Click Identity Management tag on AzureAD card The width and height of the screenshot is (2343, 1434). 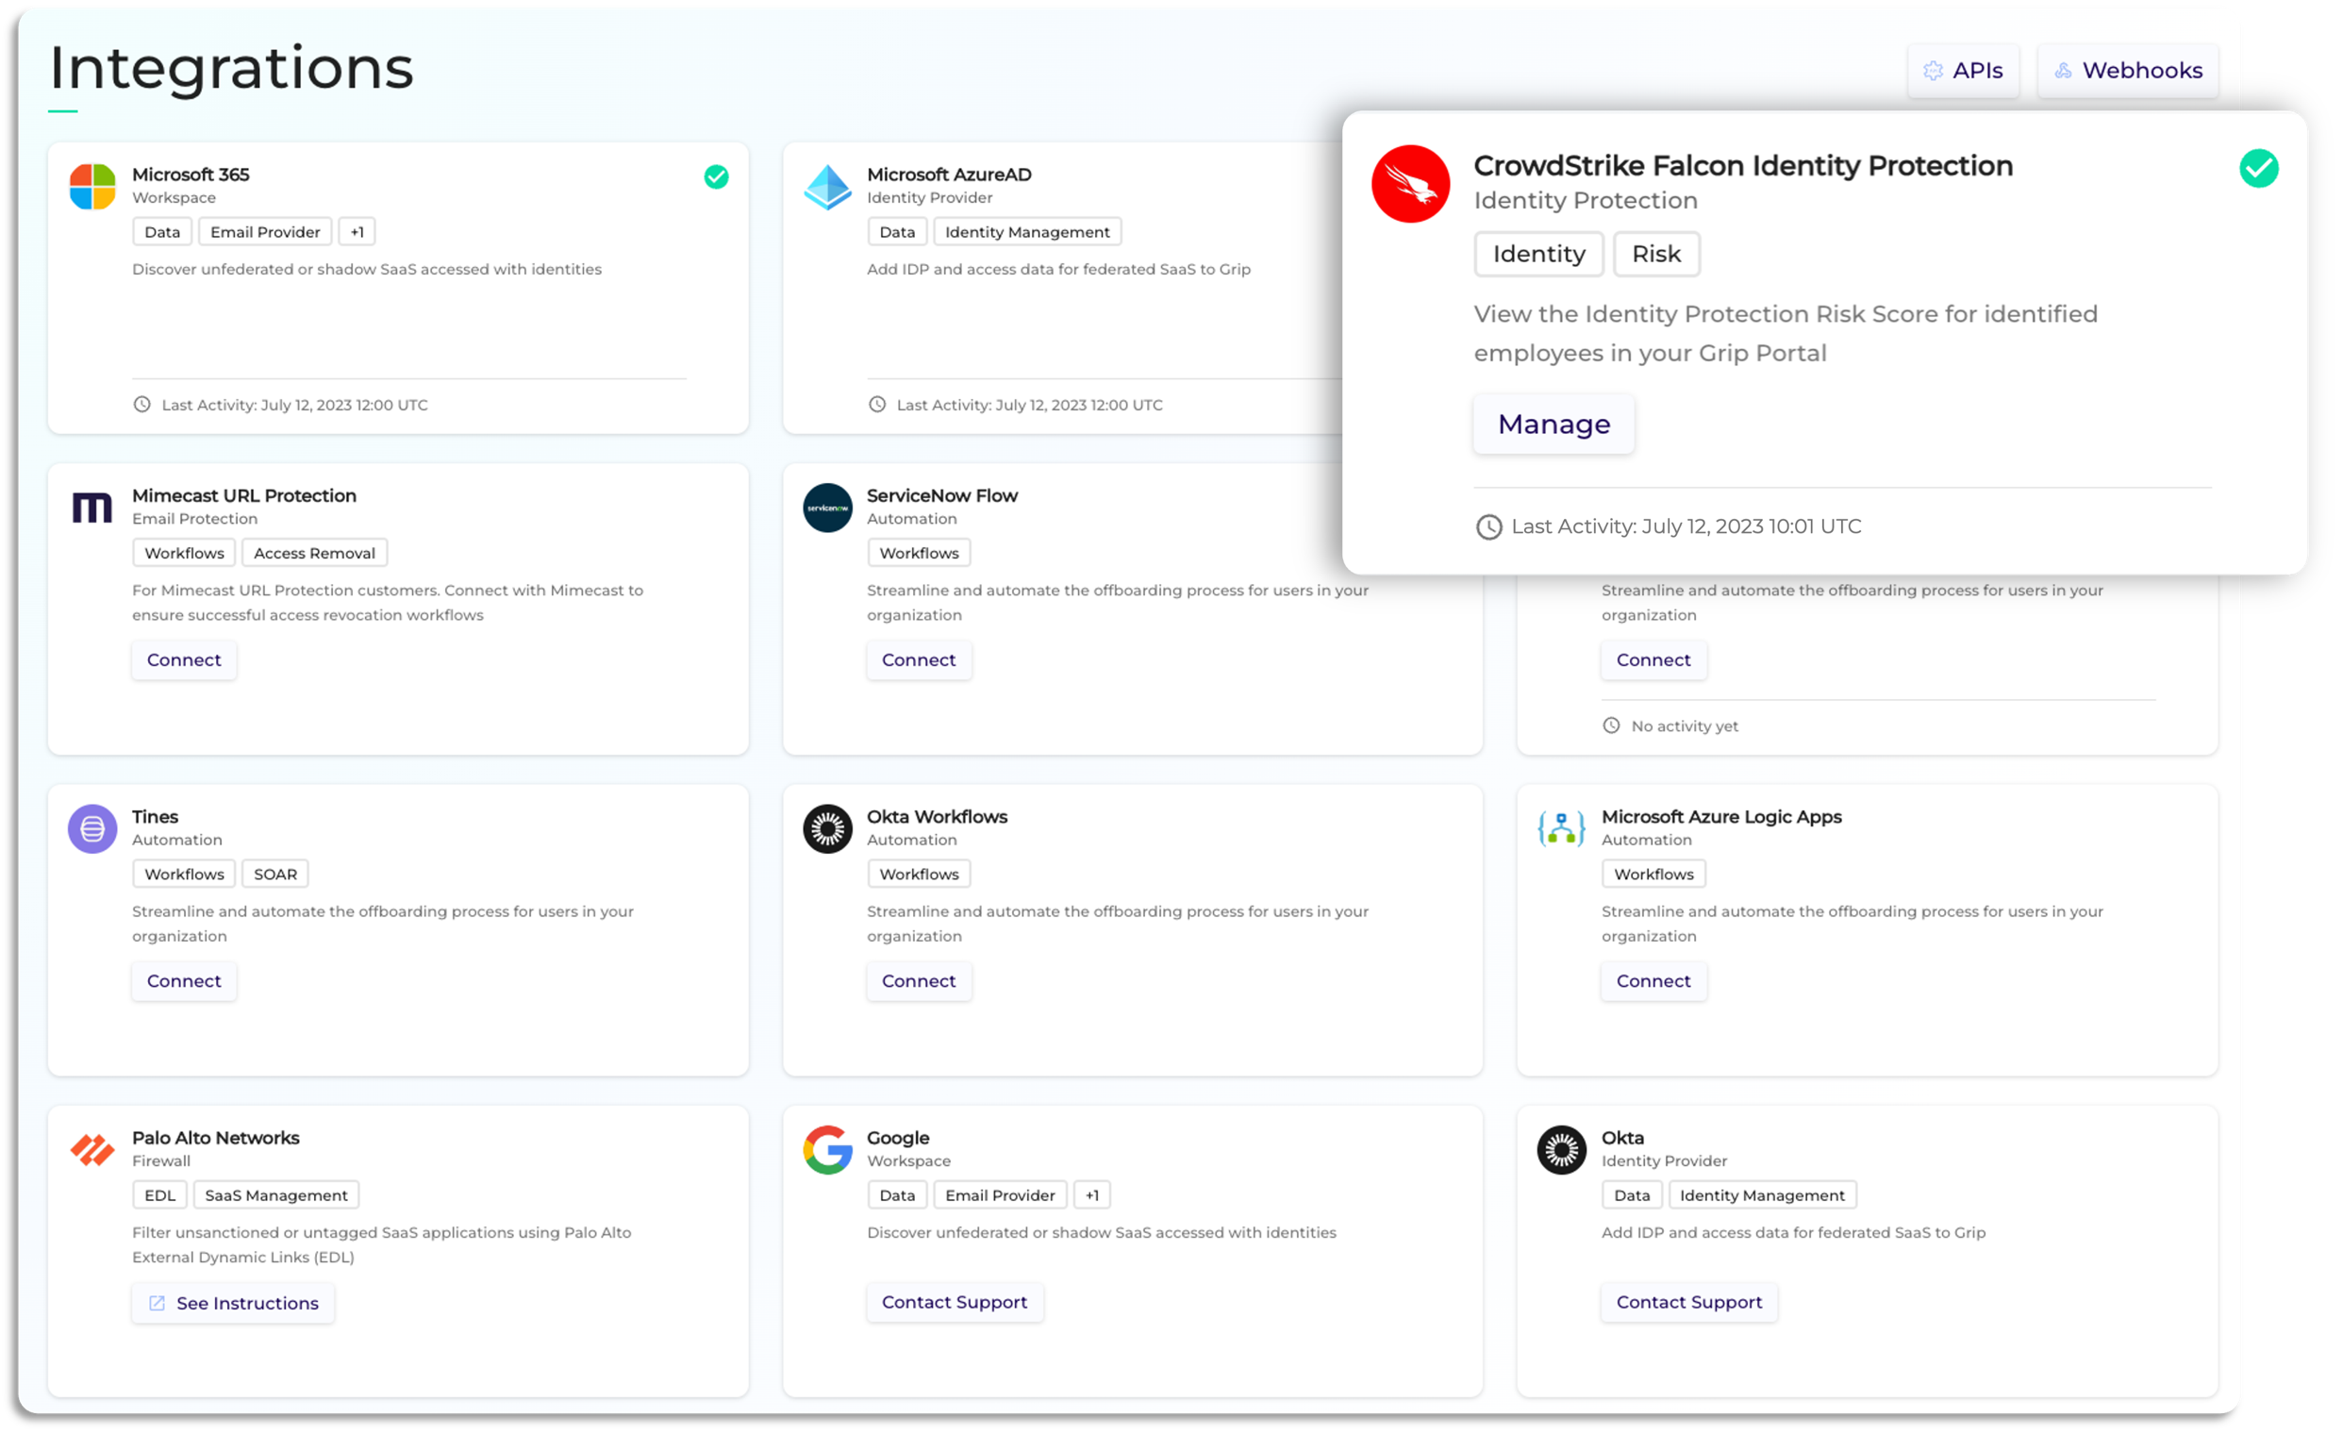[x=1027, y=232]
